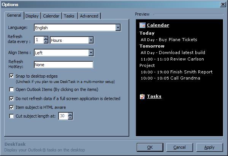Click '10:00 - 10:05 Call Grandma' entry

coord(170,78)
